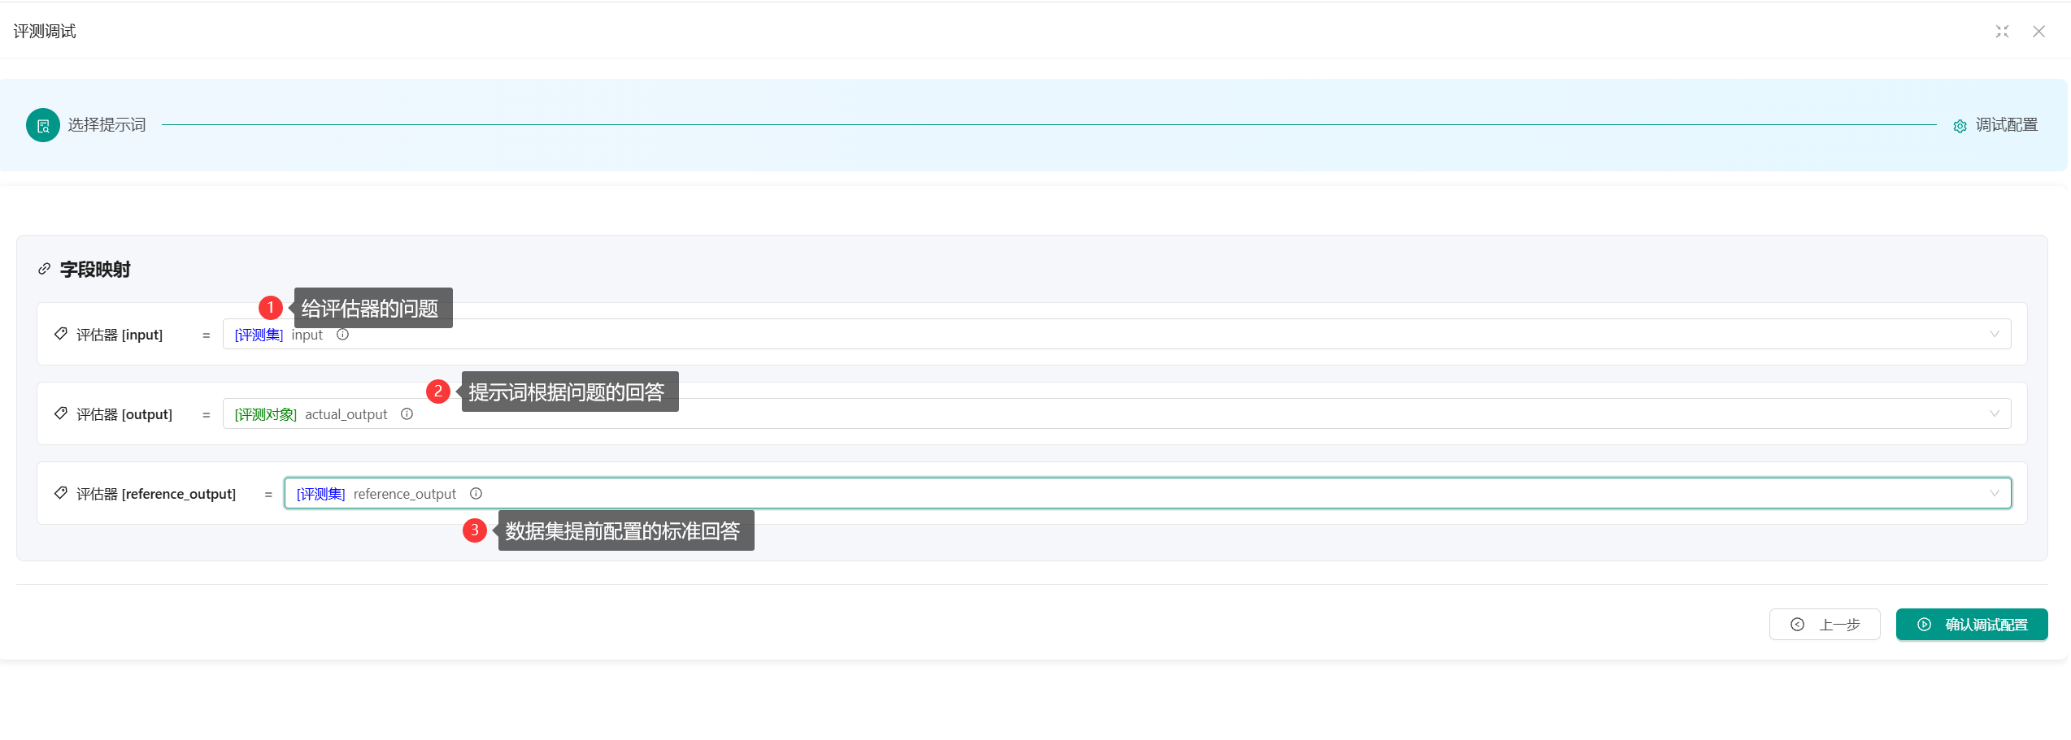
Task: Click the red number 3 annotation marker
Action: (x=475, y=530)
